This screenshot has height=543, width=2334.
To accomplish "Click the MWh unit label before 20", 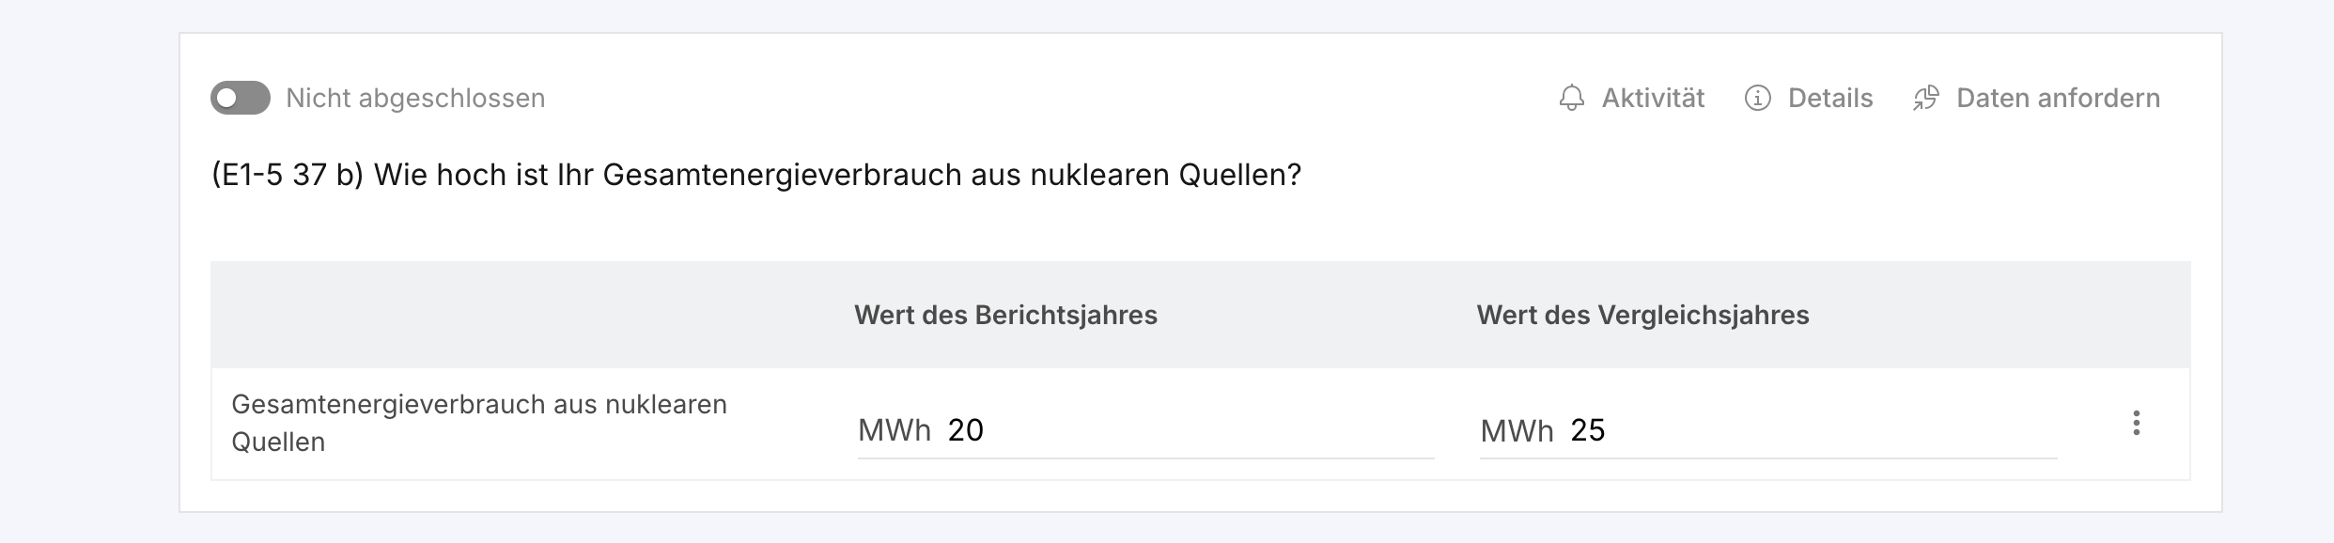I will (x=895, y=430).
